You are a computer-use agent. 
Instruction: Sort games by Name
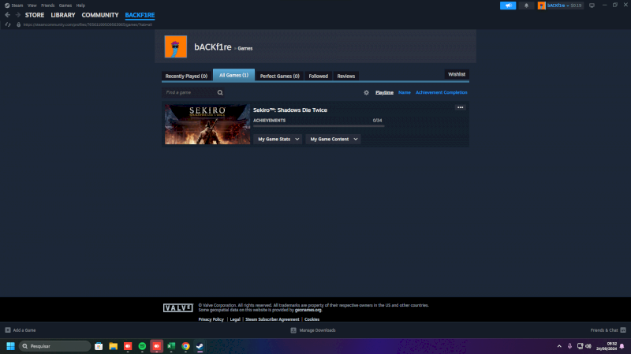405,92
